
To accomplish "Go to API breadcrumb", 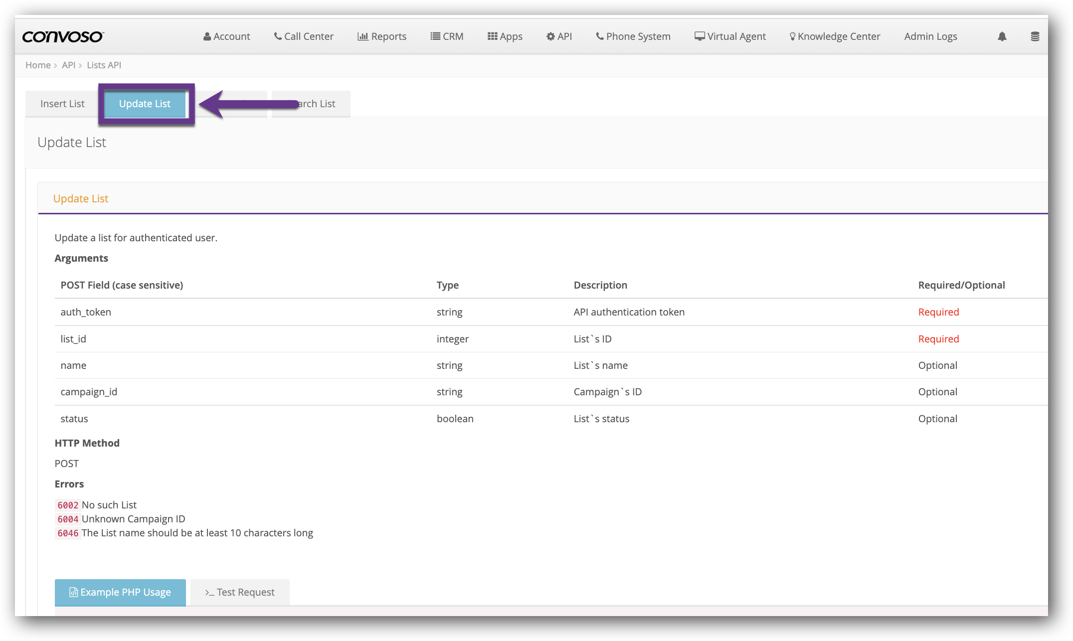I will (x=68, y=65).
